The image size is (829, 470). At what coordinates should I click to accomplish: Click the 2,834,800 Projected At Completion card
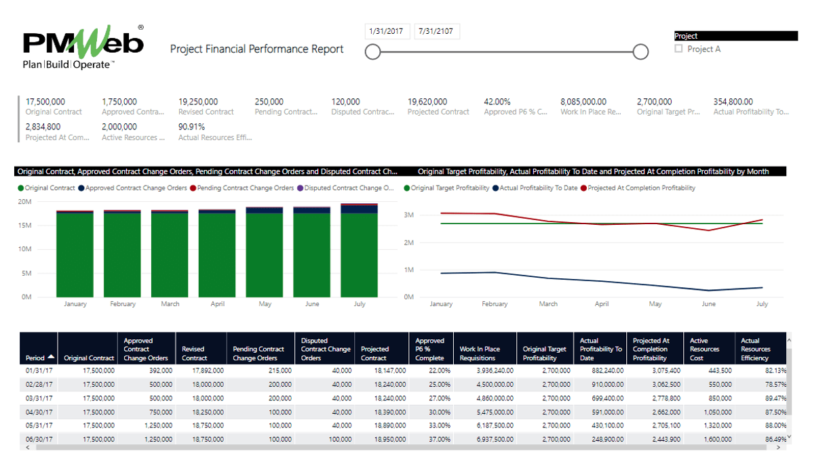[x=58, y=131]
